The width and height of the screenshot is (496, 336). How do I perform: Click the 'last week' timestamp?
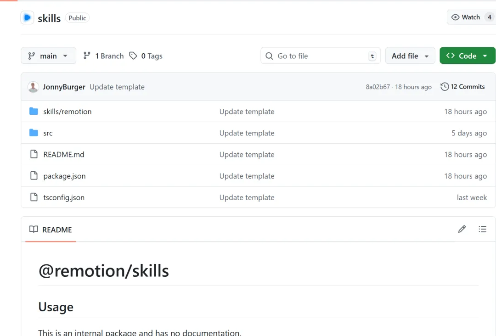(x=472, y=197)
